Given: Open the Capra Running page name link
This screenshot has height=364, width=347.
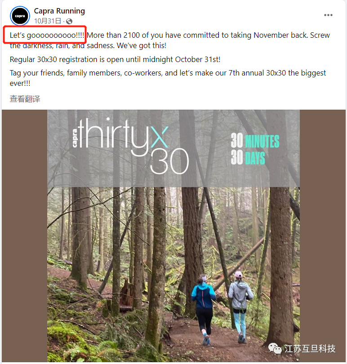Looking at the screenshot, I should pyautogui.click(x=59, y=11).
